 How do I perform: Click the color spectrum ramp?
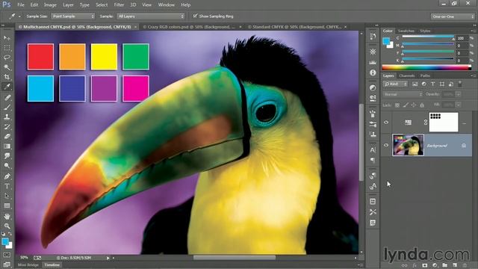pos(426,67)
